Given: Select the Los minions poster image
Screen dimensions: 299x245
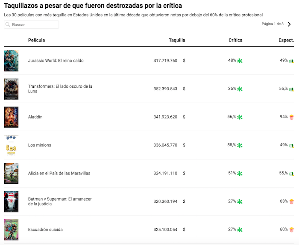Looking at the screenshot, I should click(x=11, y=145).
